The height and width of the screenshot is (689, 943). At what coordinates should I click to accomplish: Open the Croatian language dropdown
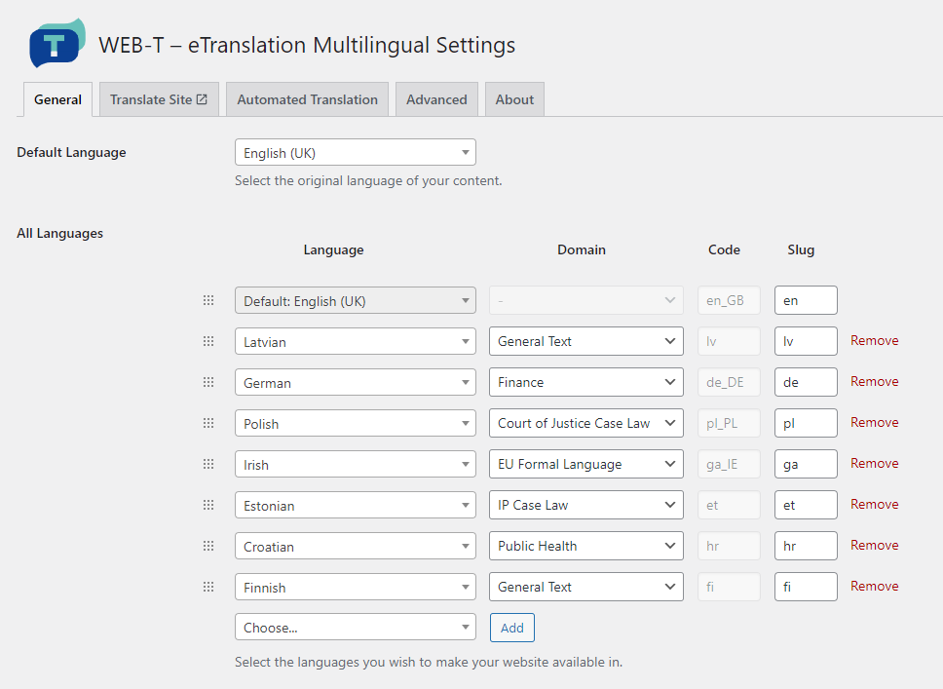[356, 546]
